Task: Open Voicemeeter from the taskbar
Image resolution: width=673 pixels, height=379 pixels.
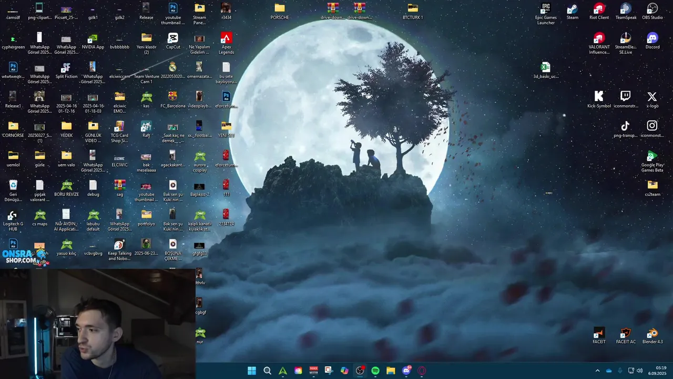Action: (x=314, y=371)
